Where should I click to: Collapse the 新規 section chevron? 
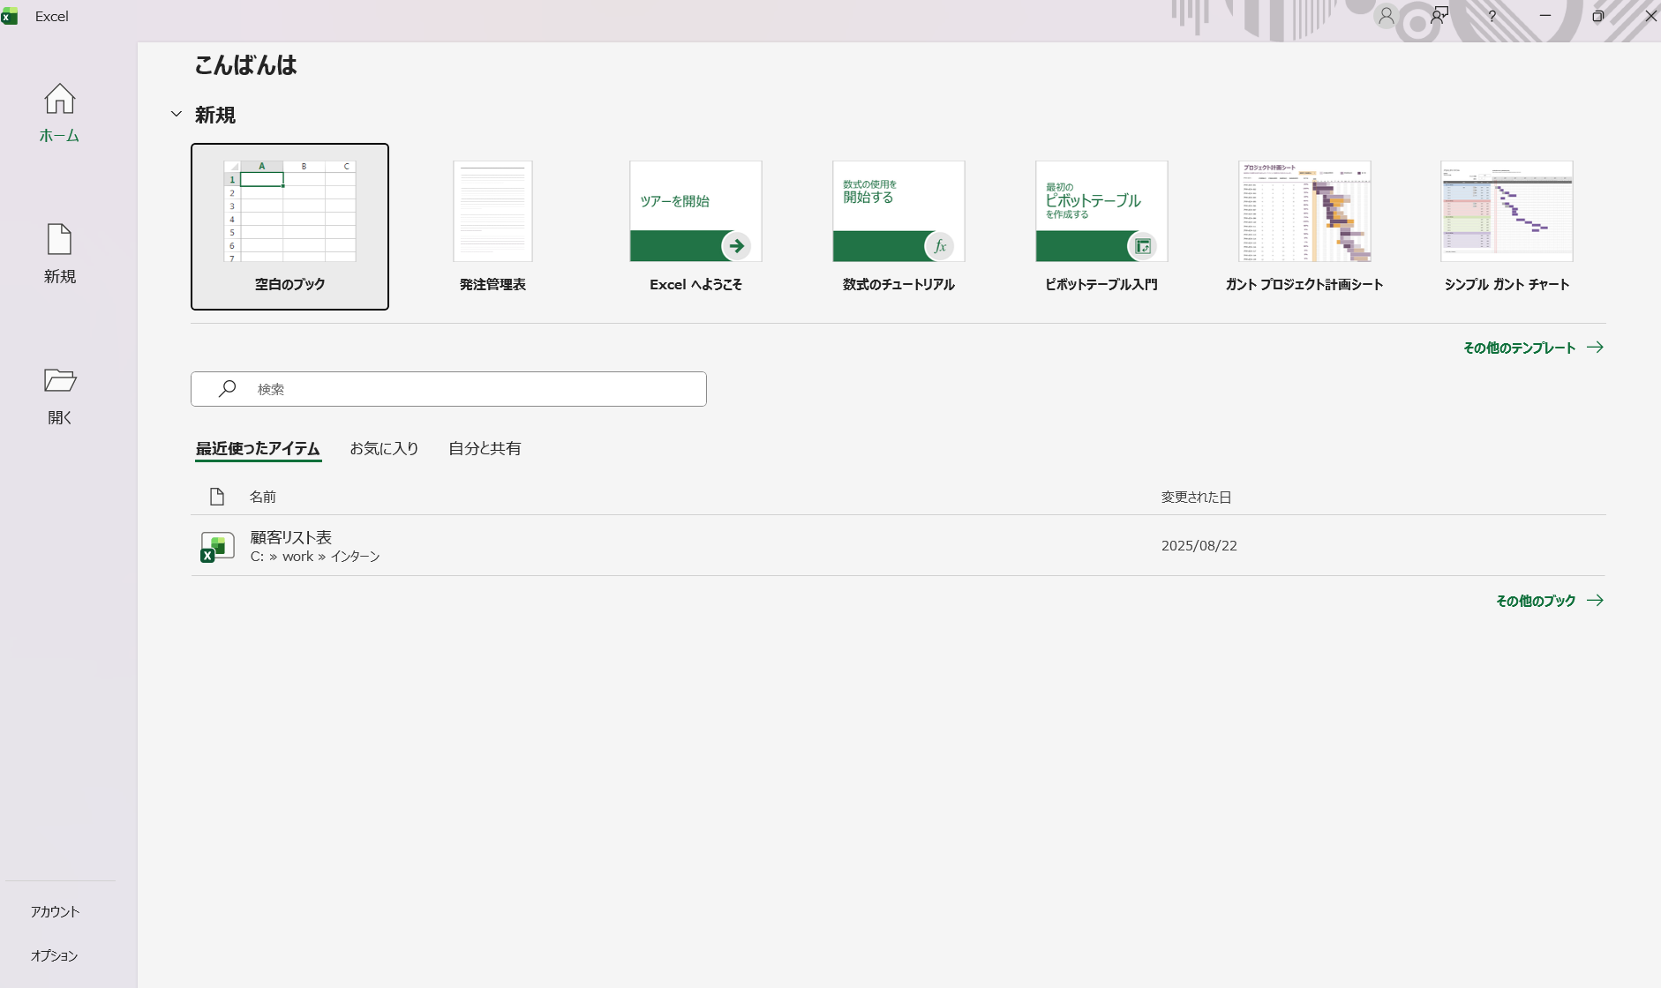coord(177,115)
